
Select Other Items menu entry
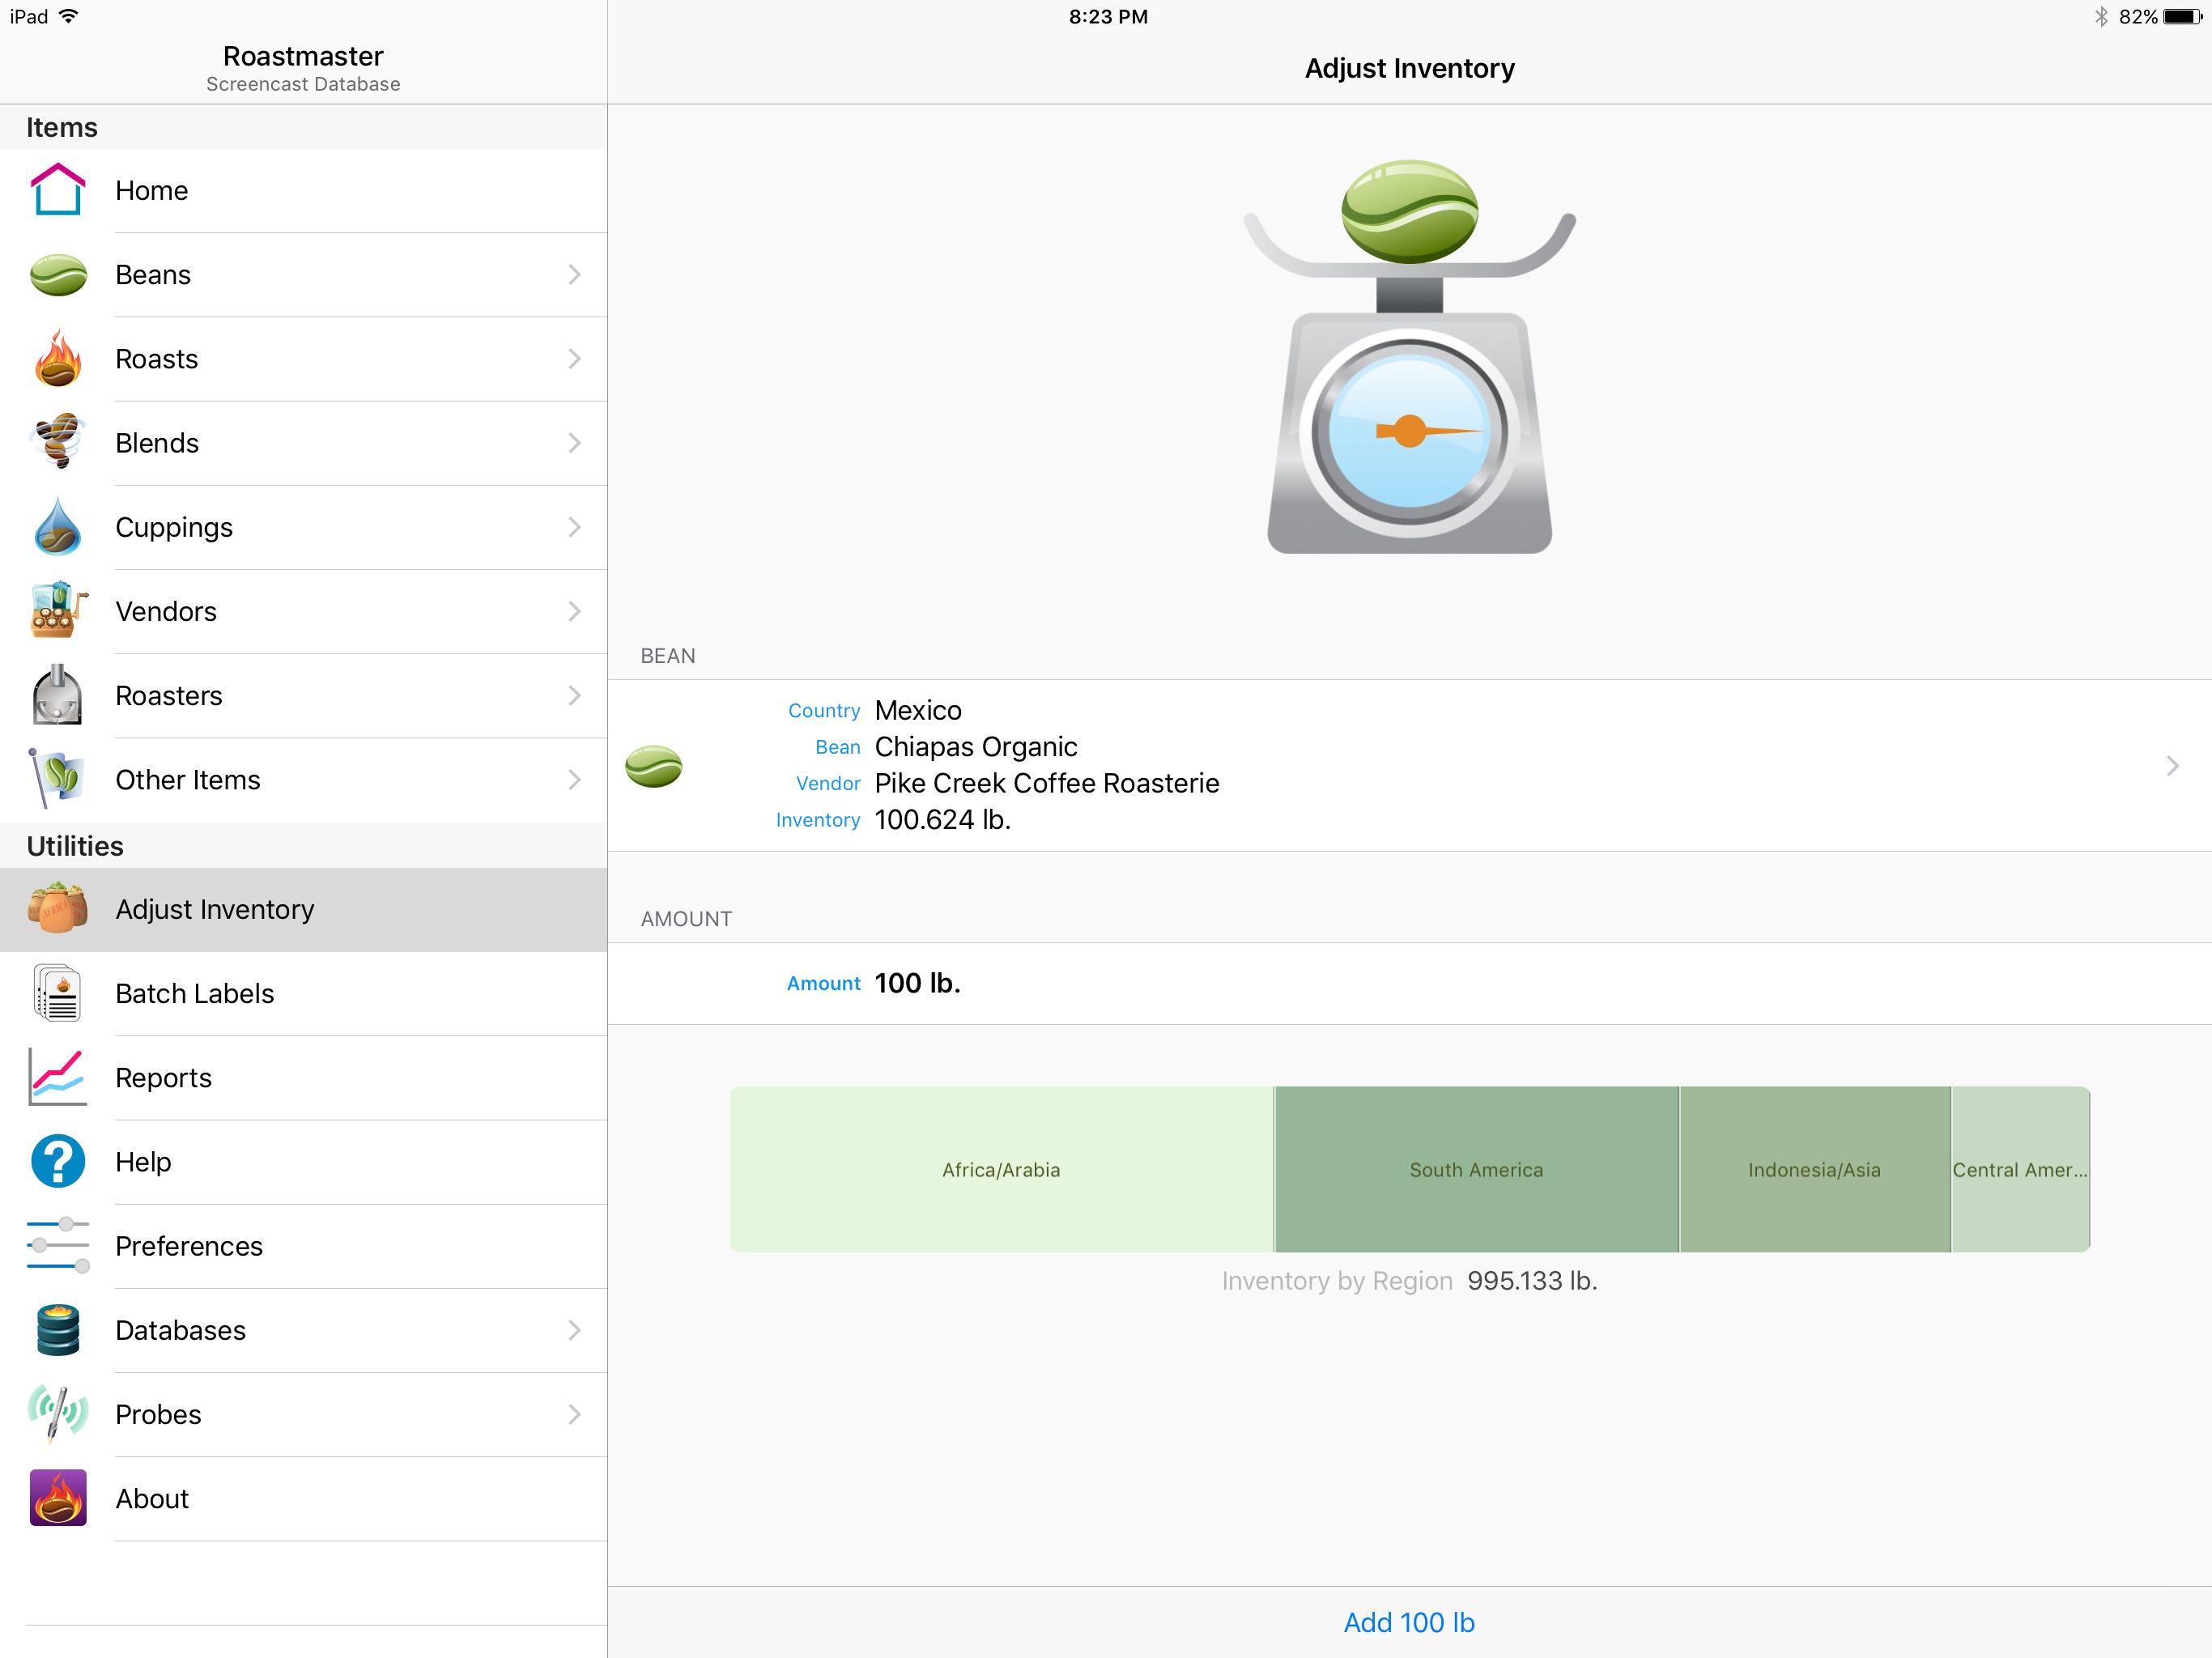[188, 780]
